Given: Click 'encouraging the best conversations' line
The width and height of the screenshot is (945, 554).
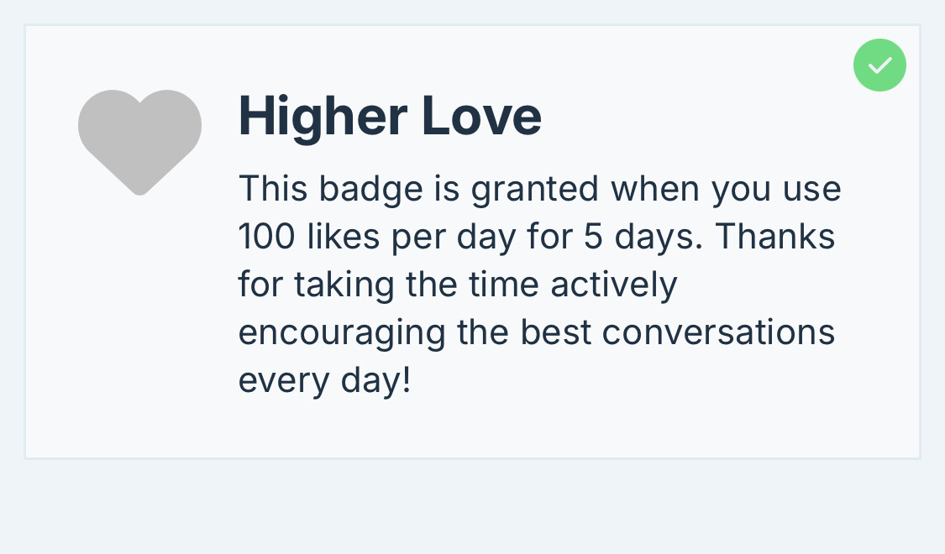Looking at the screenshot, I should coord(537,333).
